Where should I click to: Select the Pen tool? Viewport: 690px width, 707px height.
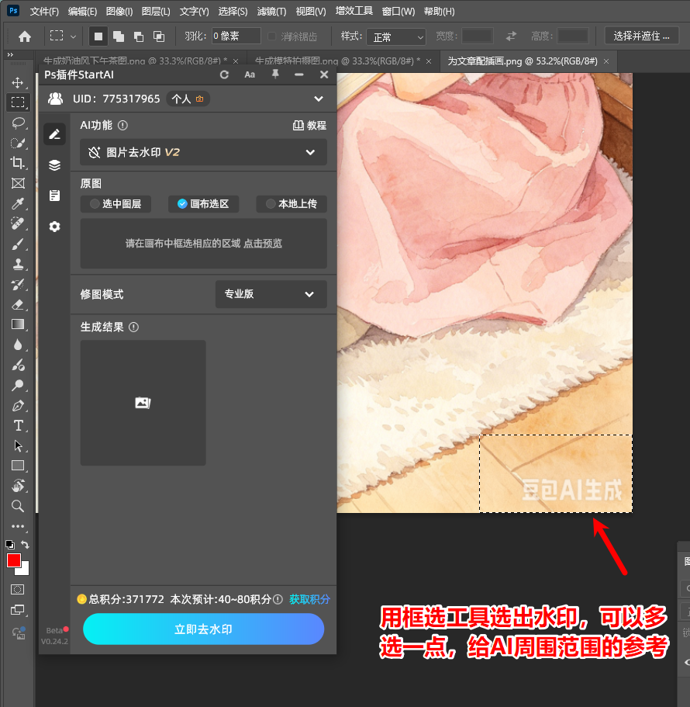pyautogui.click(x=18, y=405)
